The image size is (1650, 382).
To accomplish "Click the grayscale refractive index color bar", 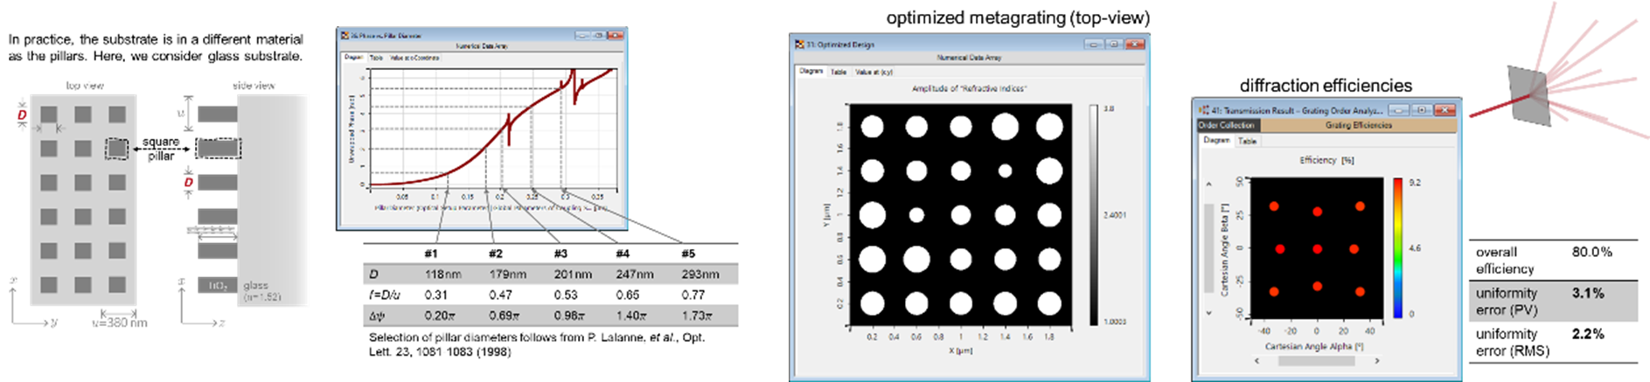I will (x=1094, y=214).
